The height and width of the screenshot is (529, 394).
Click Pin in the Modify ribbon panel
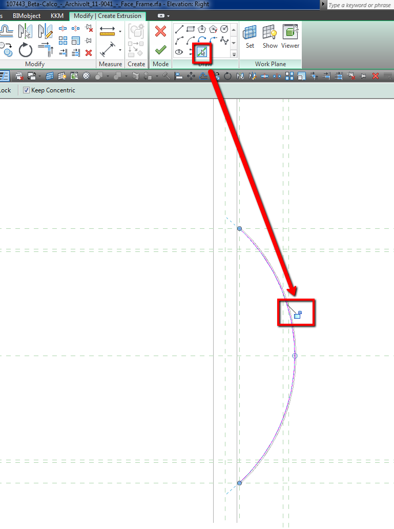(89, 41)
